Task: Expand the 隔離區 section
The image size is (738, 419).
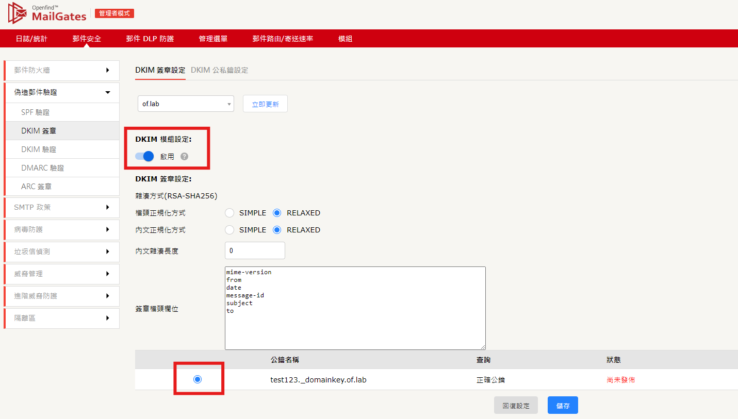Action: tap(61, 318)
